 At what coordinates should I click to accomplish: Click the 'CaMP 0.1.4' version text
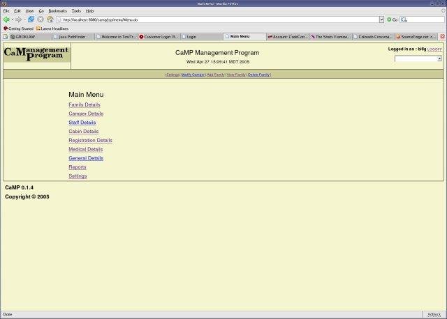coord(19,187)
